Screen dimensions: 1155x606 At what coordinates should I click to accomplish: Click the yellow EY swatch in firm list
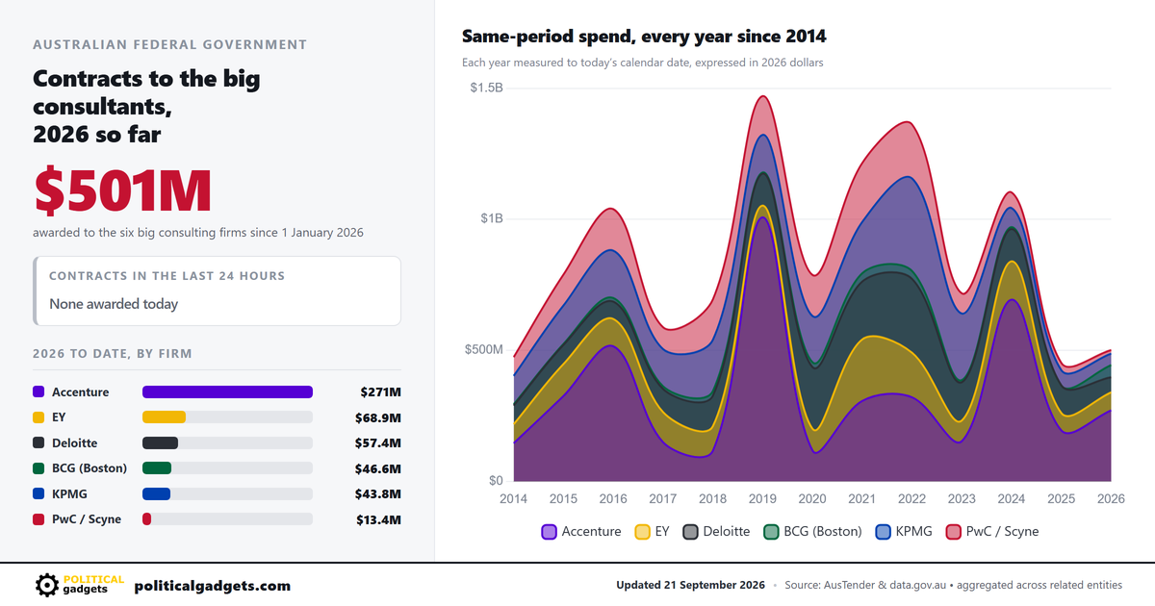(38, 417)
